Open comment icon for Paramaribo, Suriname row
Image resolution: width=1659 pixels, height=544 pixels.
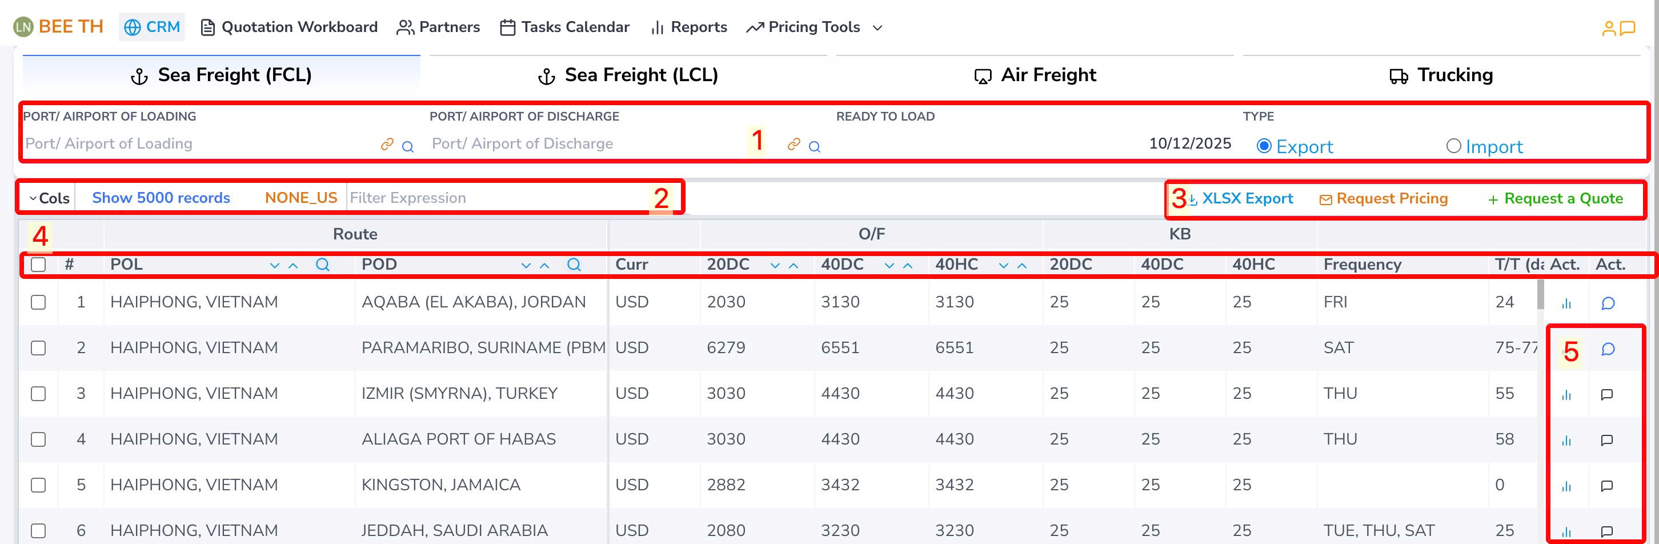point(1608,349)
